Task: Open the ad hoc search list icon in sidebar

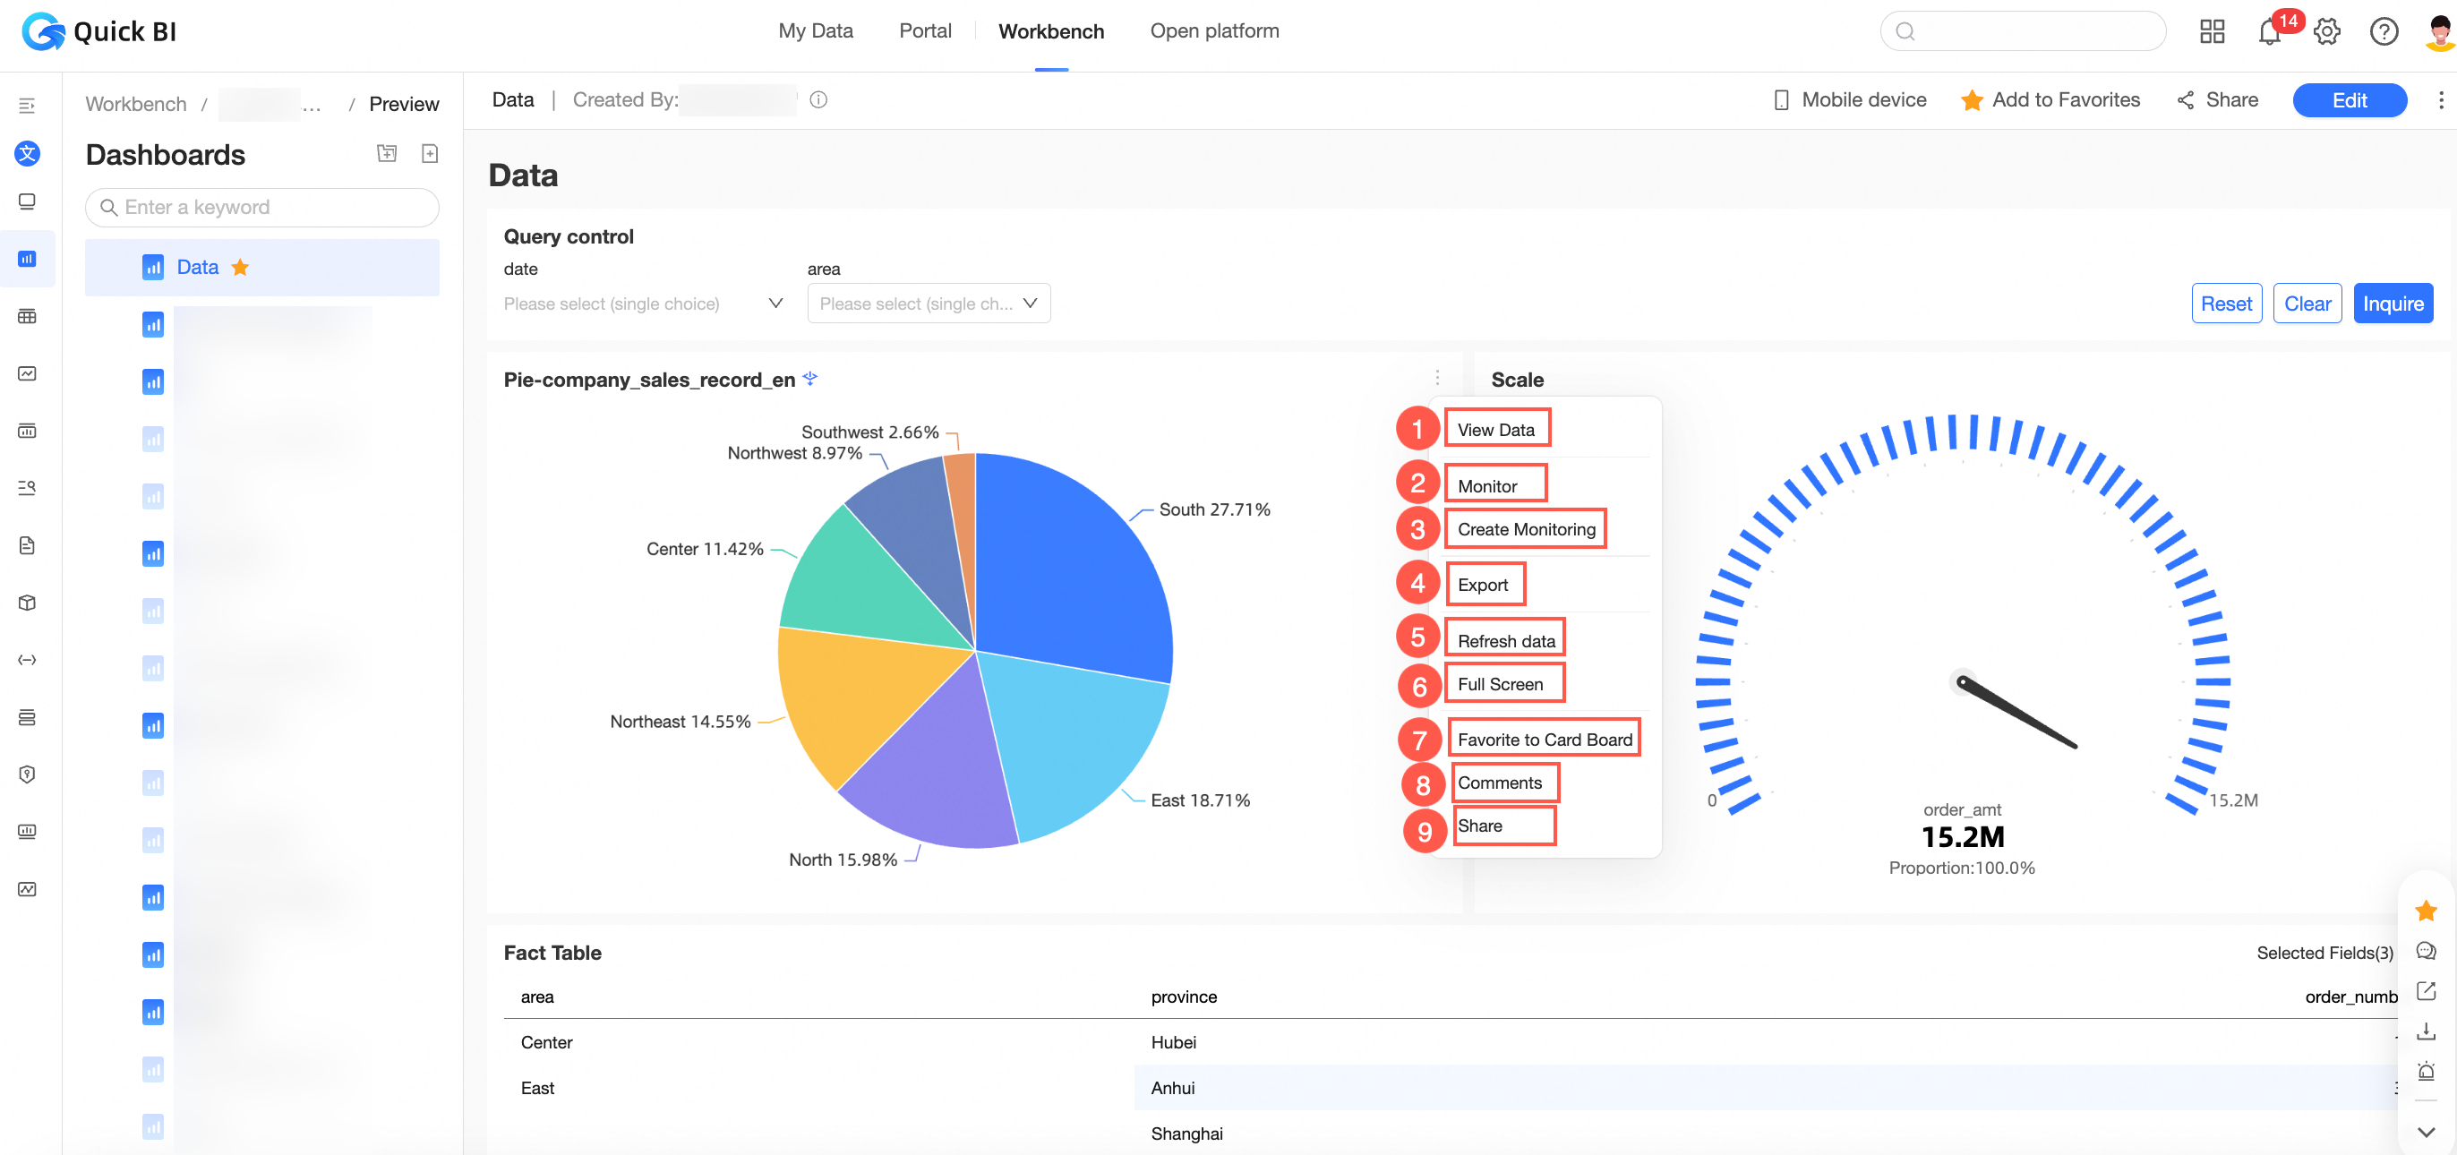Action: pos(27,487)
